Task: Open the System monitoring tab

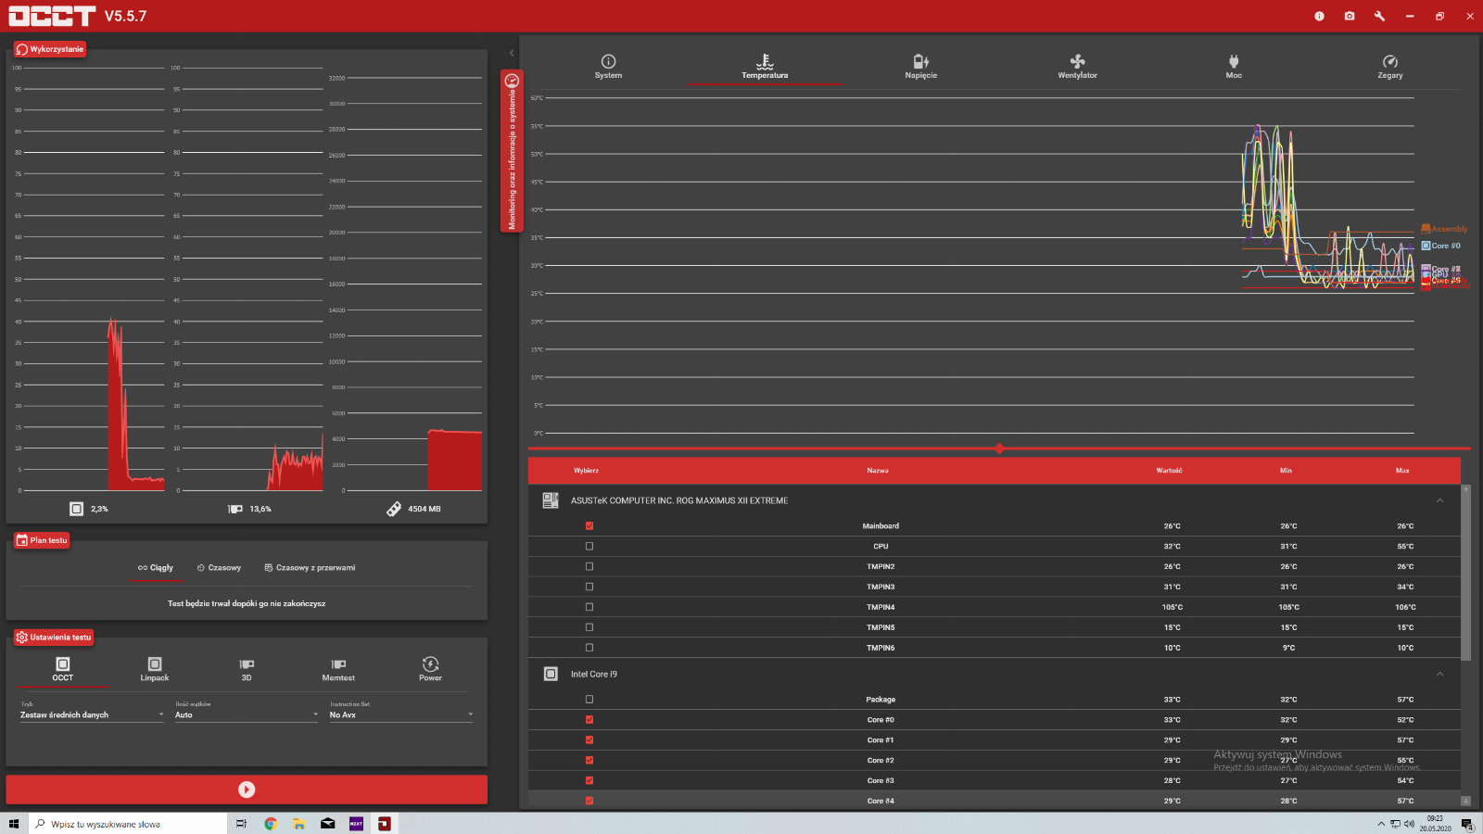Action: click(x=608, y=67)
